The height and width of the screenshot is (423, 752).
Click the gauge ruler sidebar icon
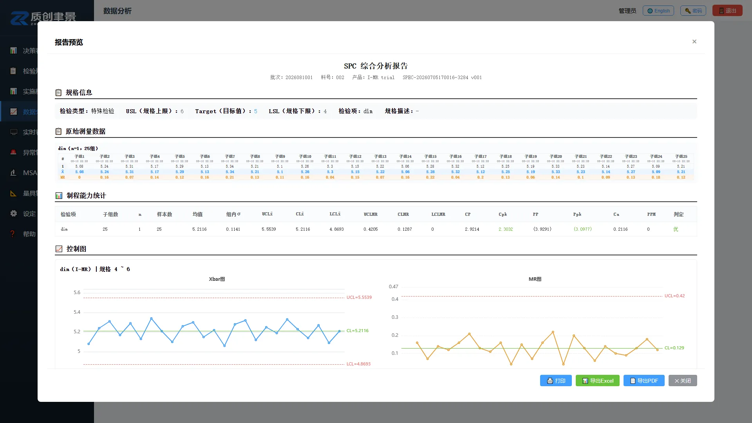pos(14,193)
